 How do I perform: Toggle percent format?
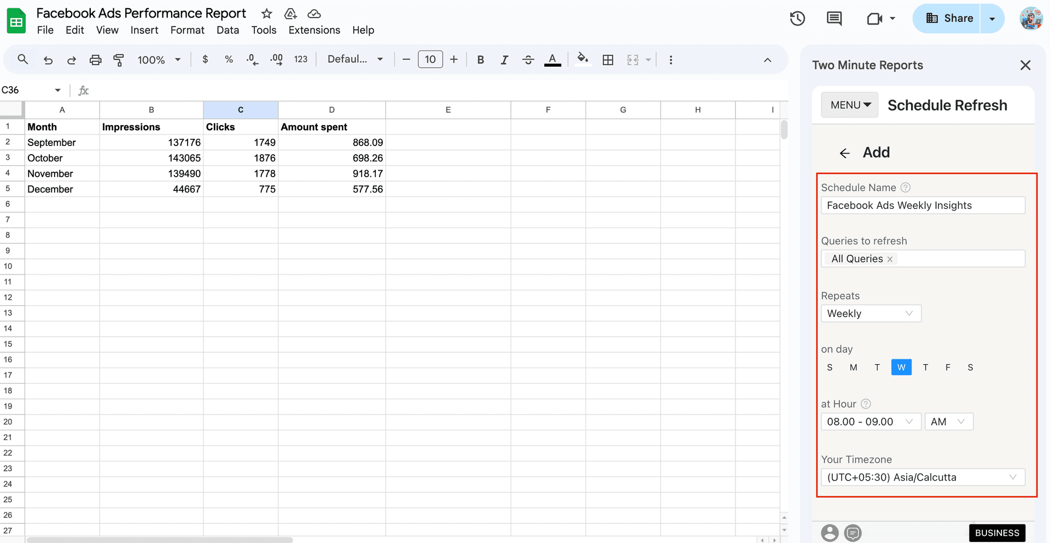tap(229, 60)
